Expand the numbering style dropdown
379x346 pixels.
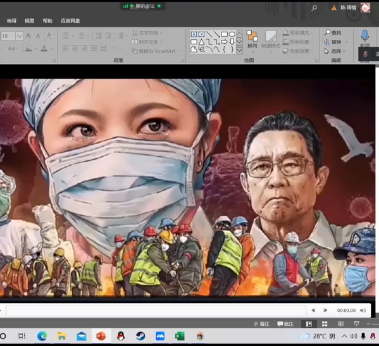[88, 36]
